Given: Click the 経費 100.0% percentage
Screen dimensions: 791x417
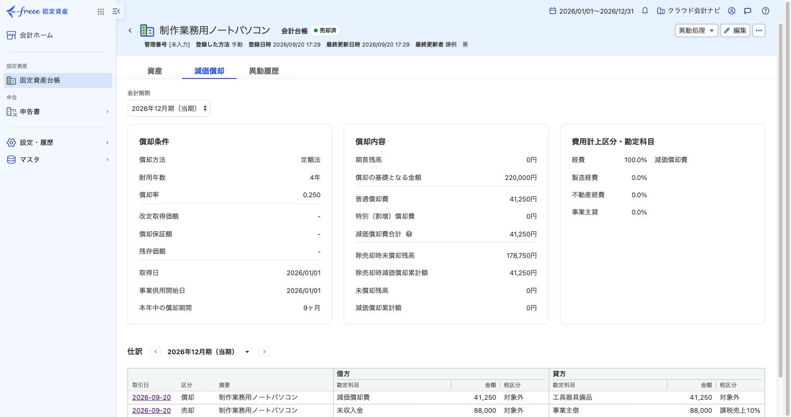Looking at the screenshot, I should [x=635, y=160].
